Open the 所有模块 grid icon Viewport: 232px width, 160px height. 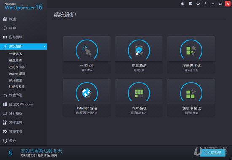(x=5, y=37)
